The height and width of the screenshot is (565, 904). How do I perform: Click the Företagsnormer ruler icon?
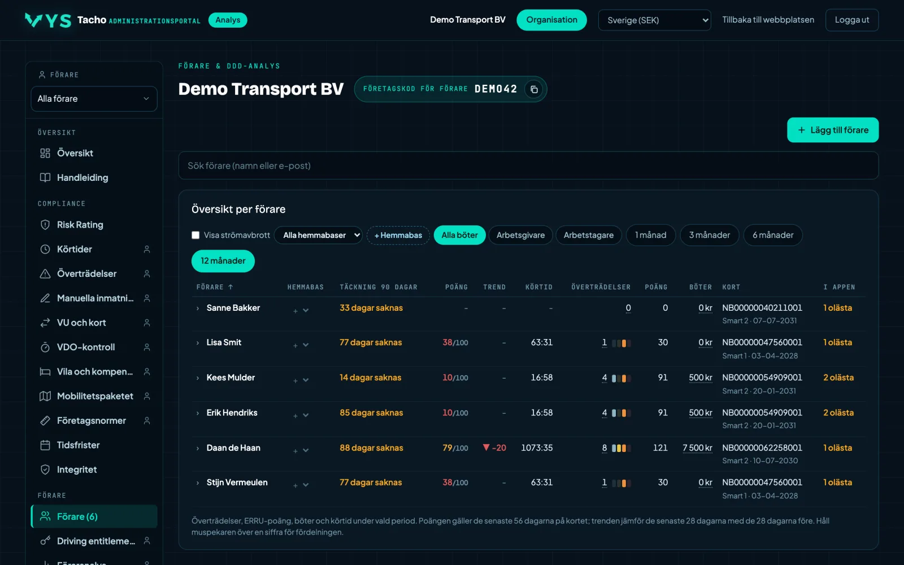(x=45, y=420)
